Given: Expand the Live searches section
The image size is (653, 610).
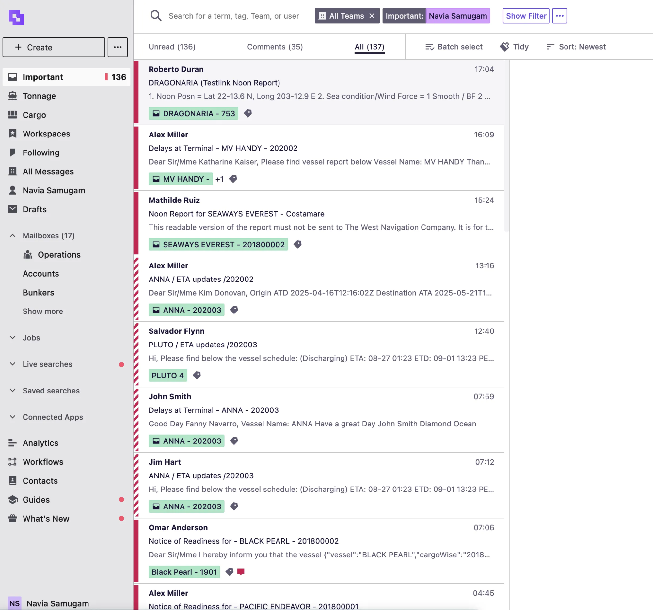Looking at the screenshot, I should coord(12,364).
